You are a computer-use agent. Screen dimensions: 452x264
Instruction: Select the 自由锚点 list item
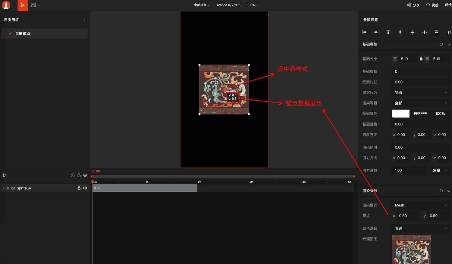(x=45, y=33)
